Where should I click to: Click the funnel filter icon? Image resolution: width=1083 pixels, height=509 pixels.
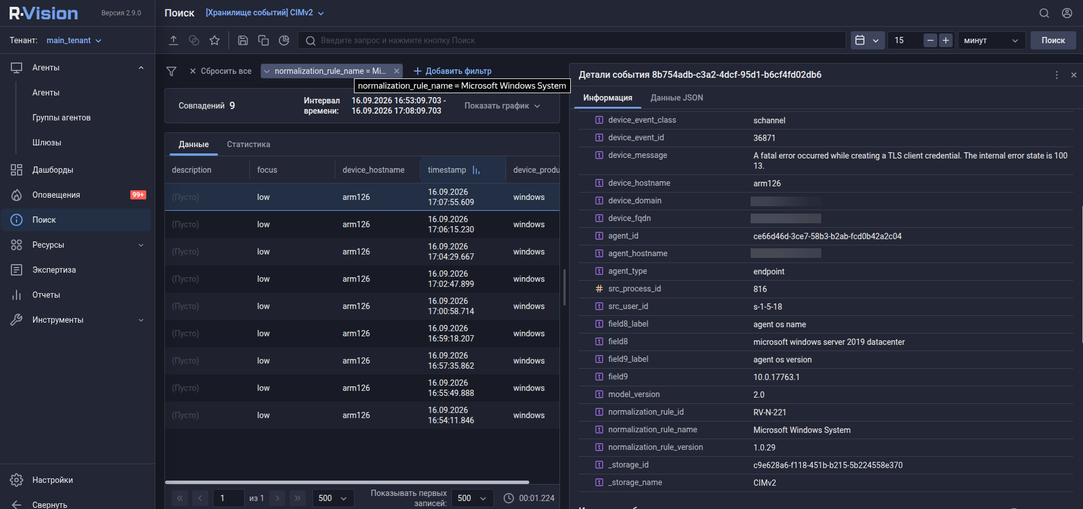click(171, 71)
